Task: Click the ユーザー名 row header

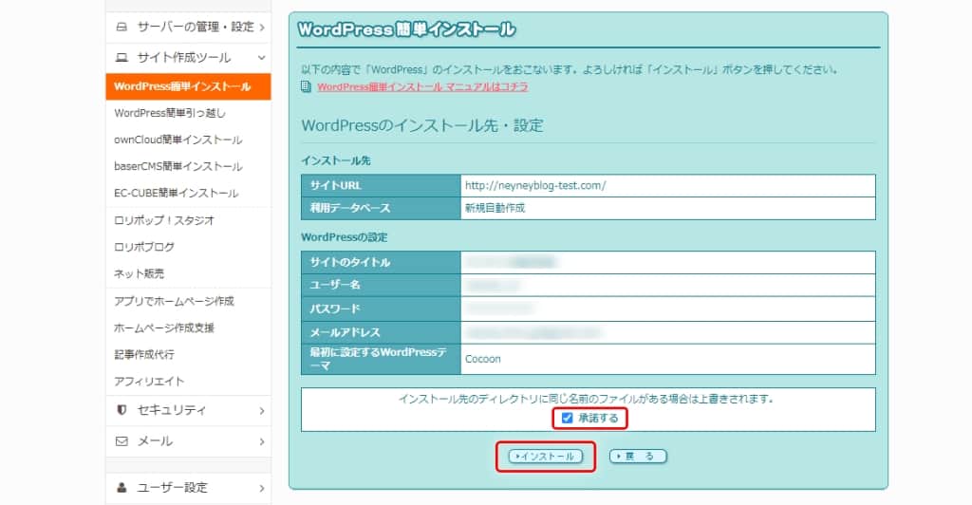Action: click(381, 285)
